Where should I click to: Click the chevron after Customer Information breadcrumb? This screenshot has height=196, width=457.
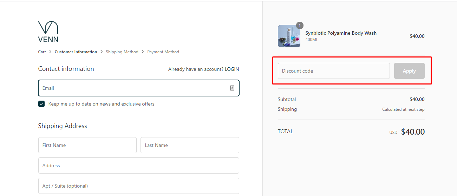[102, 52]
